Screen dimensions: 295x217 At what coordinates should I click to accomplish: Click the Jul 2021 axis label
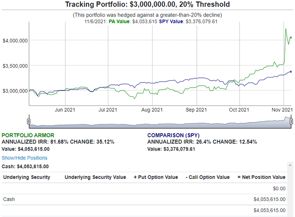tap(107, 110)
